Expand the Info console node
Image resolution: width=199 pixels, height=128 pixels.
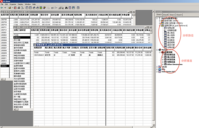[157, 69]
